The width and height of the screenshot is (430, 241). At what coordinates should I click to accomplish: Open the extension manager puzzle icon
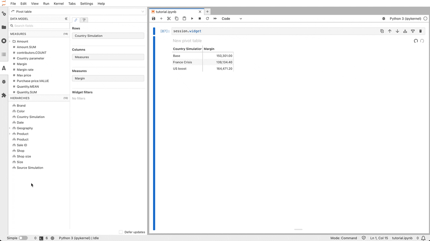click(x=4, y=95)
